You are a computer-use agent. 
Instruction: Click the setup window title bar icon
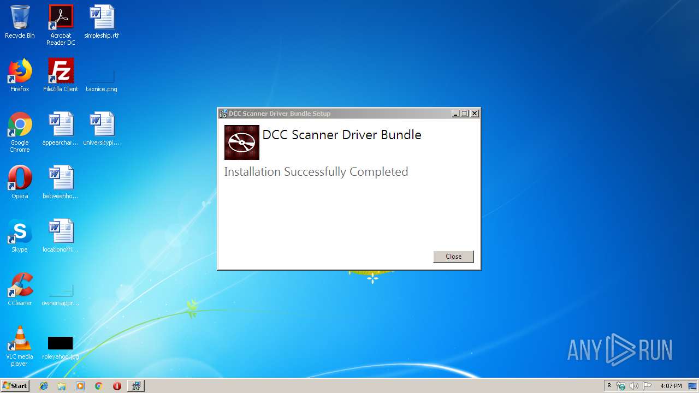pos(223,114)
